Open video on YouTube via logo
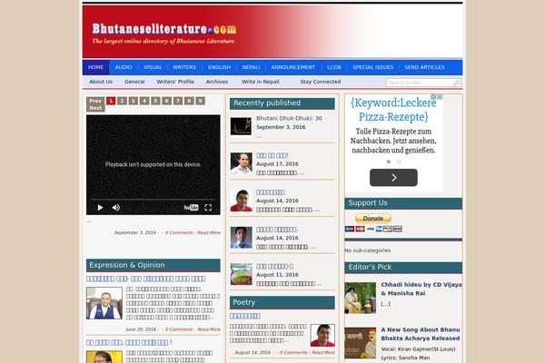Viewport: 545px width, 363px height. pos(191,208)
